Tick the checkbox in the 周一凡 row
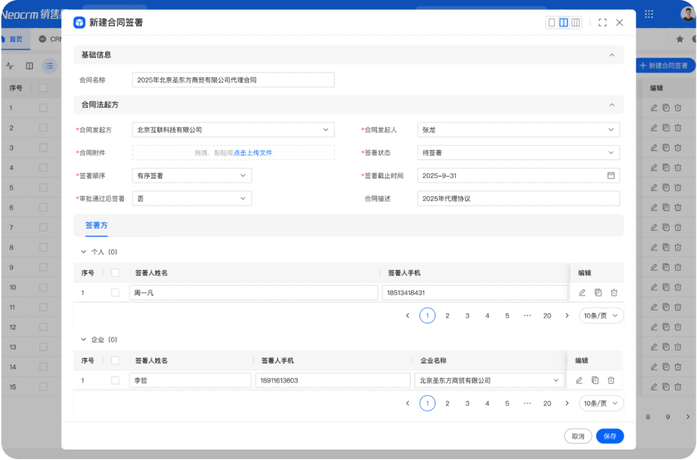Viewport: 697px width, 460px height. (116, 293)
